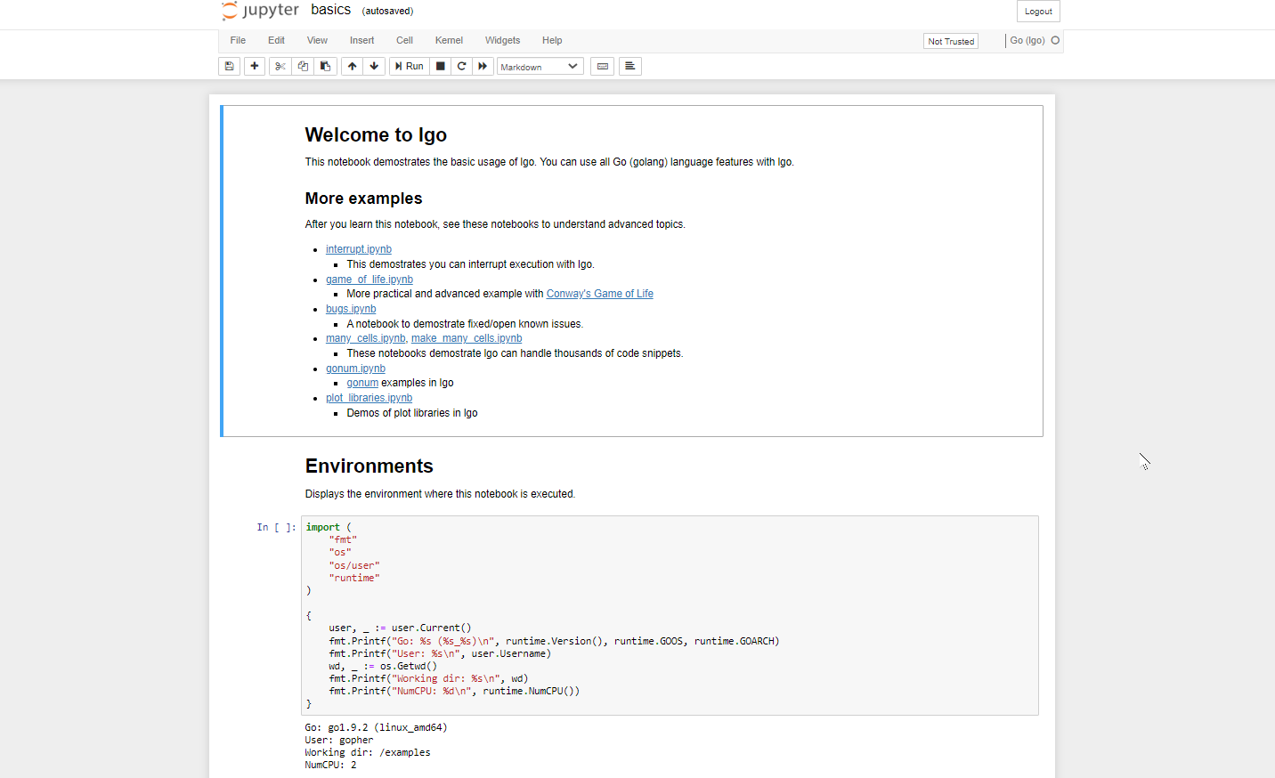Open the Edit menu
The image size is (1275, 778).
click(276, 40)
